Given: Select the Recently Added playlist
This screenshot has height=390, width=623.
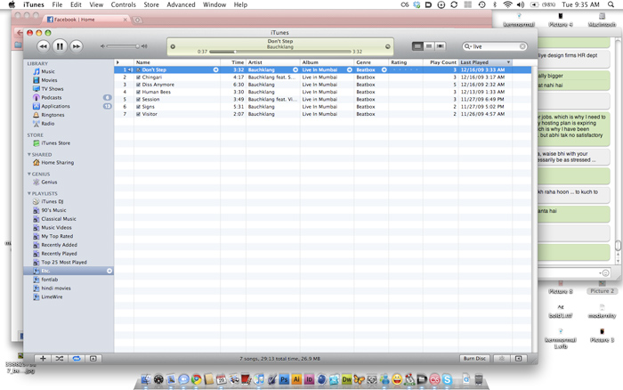Looking at the screenshot, I should 60,245.
